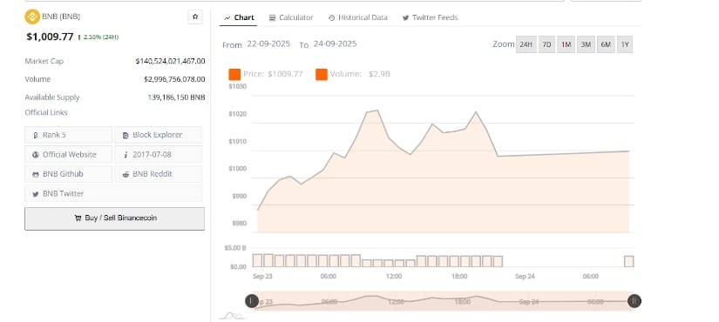Click the To date field 24-09-2025
Viewport: 719px width, 322px height.
click(x=336, y=44)
